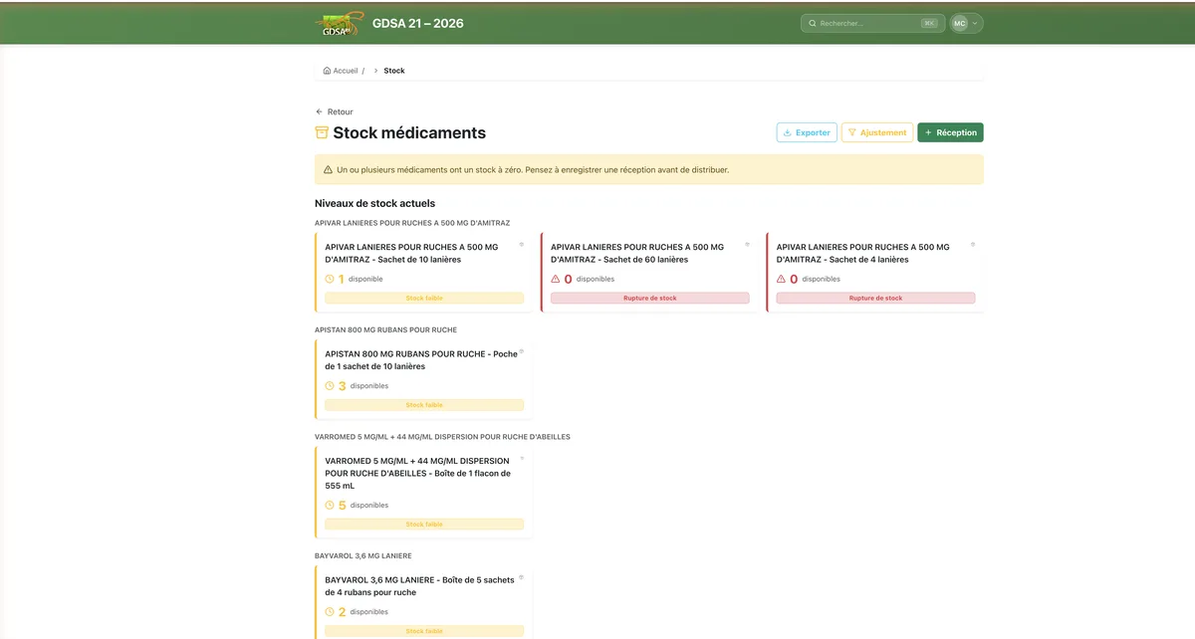Viewport: 1195px width, 639px height.
Task: Open the Ajustement dialog
Action: (x=876, y=131)
